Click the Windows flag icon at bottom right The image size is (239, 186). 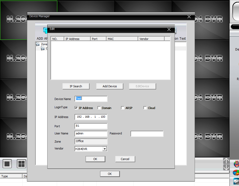click(x=236, y=173)
